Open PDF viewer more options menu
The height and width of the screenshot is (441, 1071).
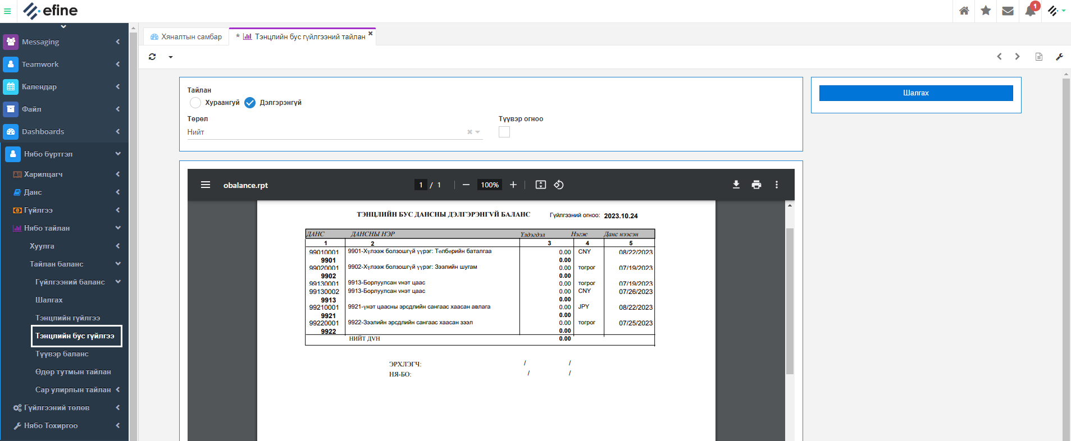[x=777, y=185]
